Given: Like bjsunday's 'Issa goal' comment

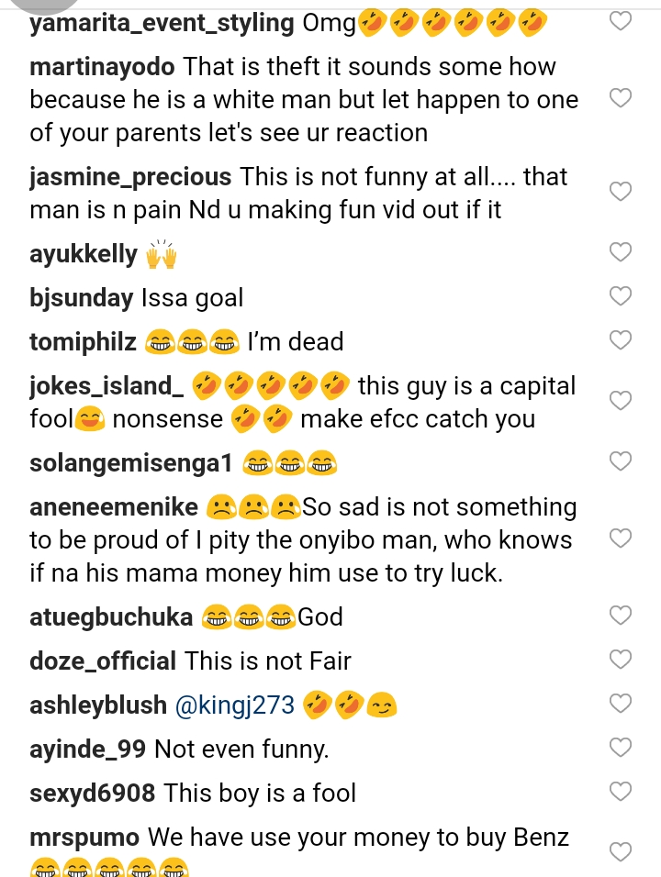Looking at the screenshot, I should coord(622,295).
